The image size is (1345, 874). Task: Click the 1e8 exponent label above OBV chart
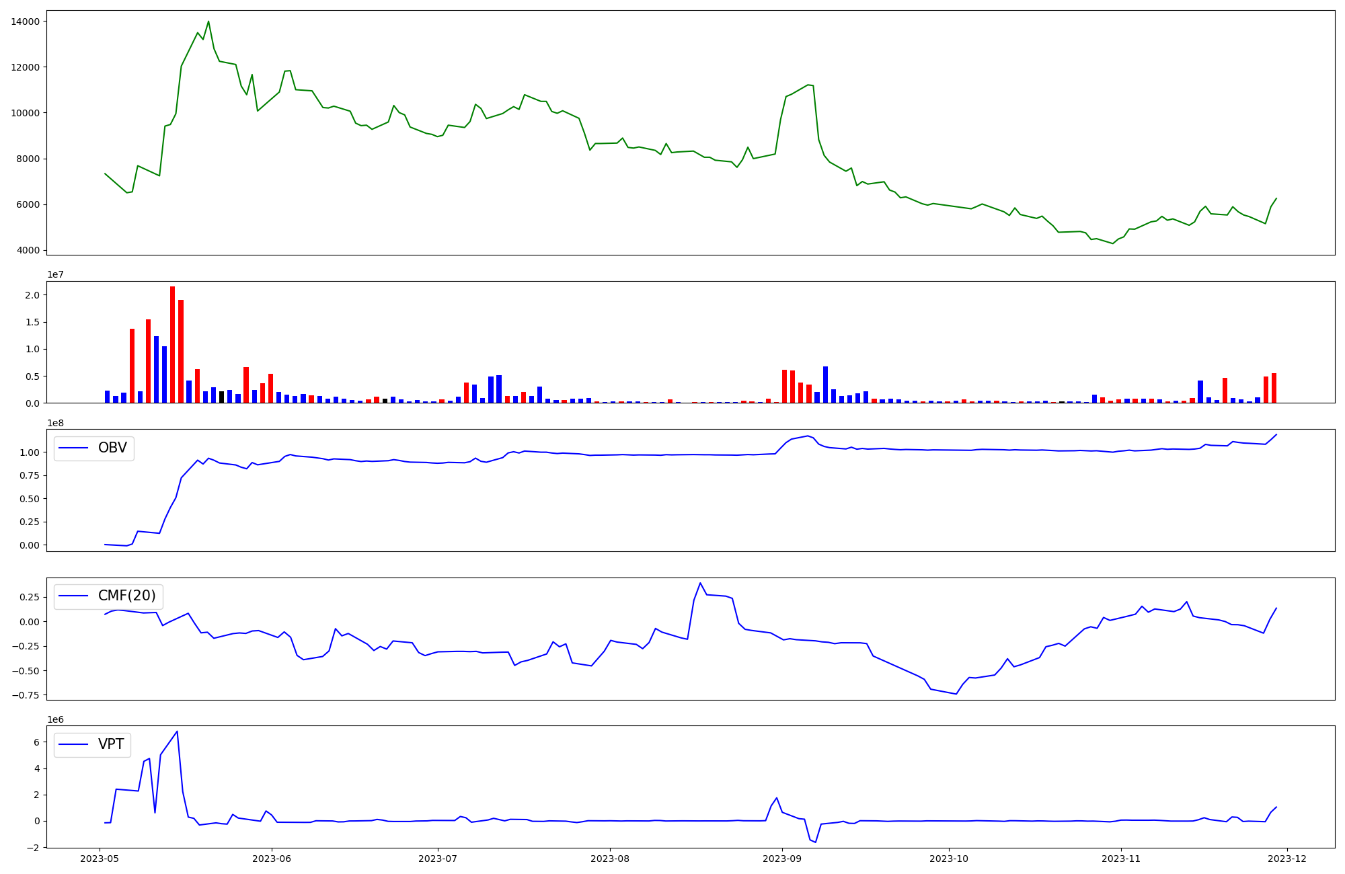pos(55,424)
